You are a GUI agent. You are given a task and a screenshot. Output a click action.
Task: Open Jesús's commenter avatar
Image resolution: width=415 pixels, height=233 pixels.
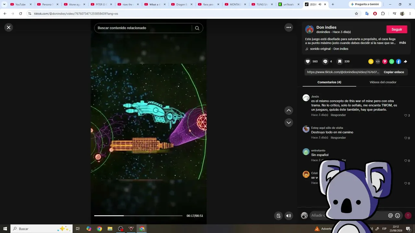click(x=306, y=98)
